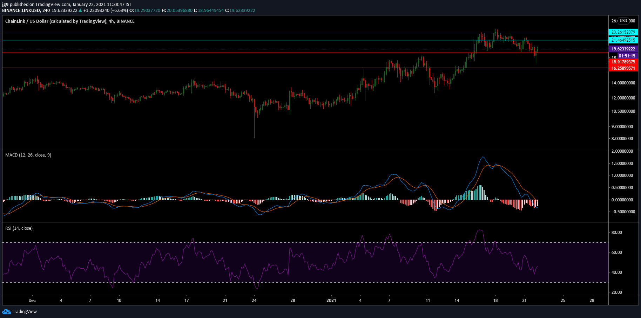Click the 2021 label on time axis
Screen dimensions: 641x318
[x=331, y=300]
